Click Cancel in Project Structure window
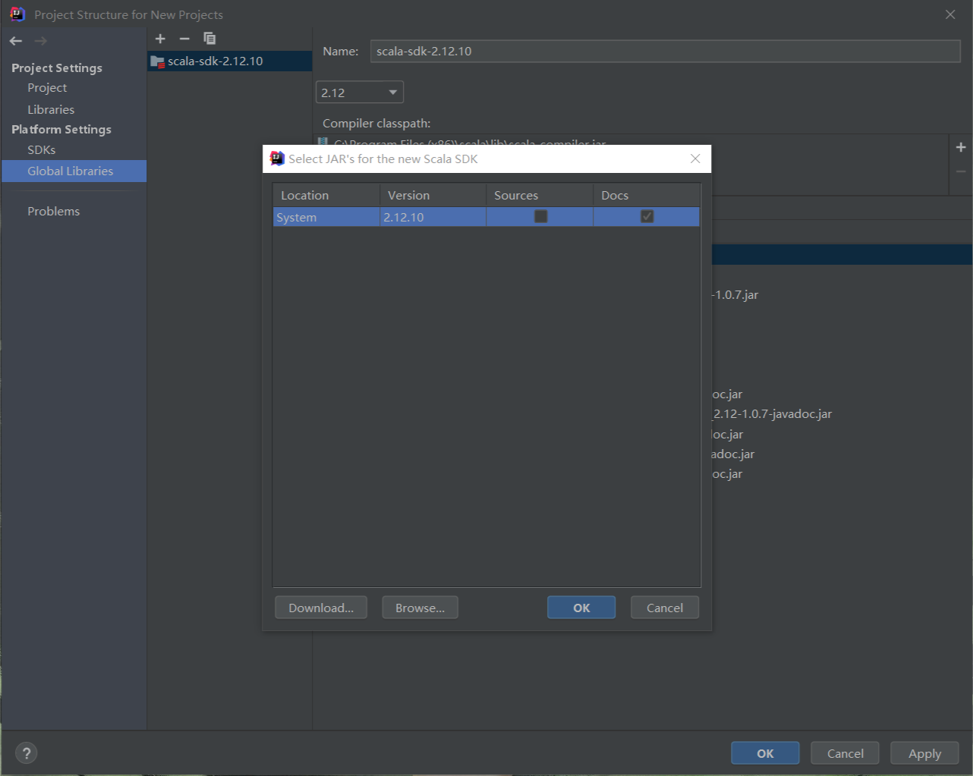The width and height of the screenshot is (973, 776). click(845, 753)
